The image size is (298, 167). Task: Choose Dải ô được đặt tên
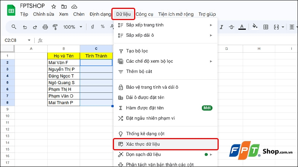(165, 98)
